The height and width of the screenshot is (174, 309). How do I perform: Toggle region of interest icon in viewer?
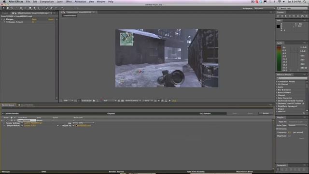tap(119, 101)
